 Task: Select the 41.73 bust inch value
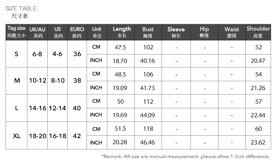pyautogui.click(x=147, y=88)
